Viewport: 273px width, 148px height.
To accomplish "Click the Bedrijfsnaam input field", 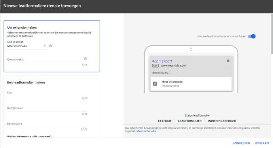I will point(47,108).
